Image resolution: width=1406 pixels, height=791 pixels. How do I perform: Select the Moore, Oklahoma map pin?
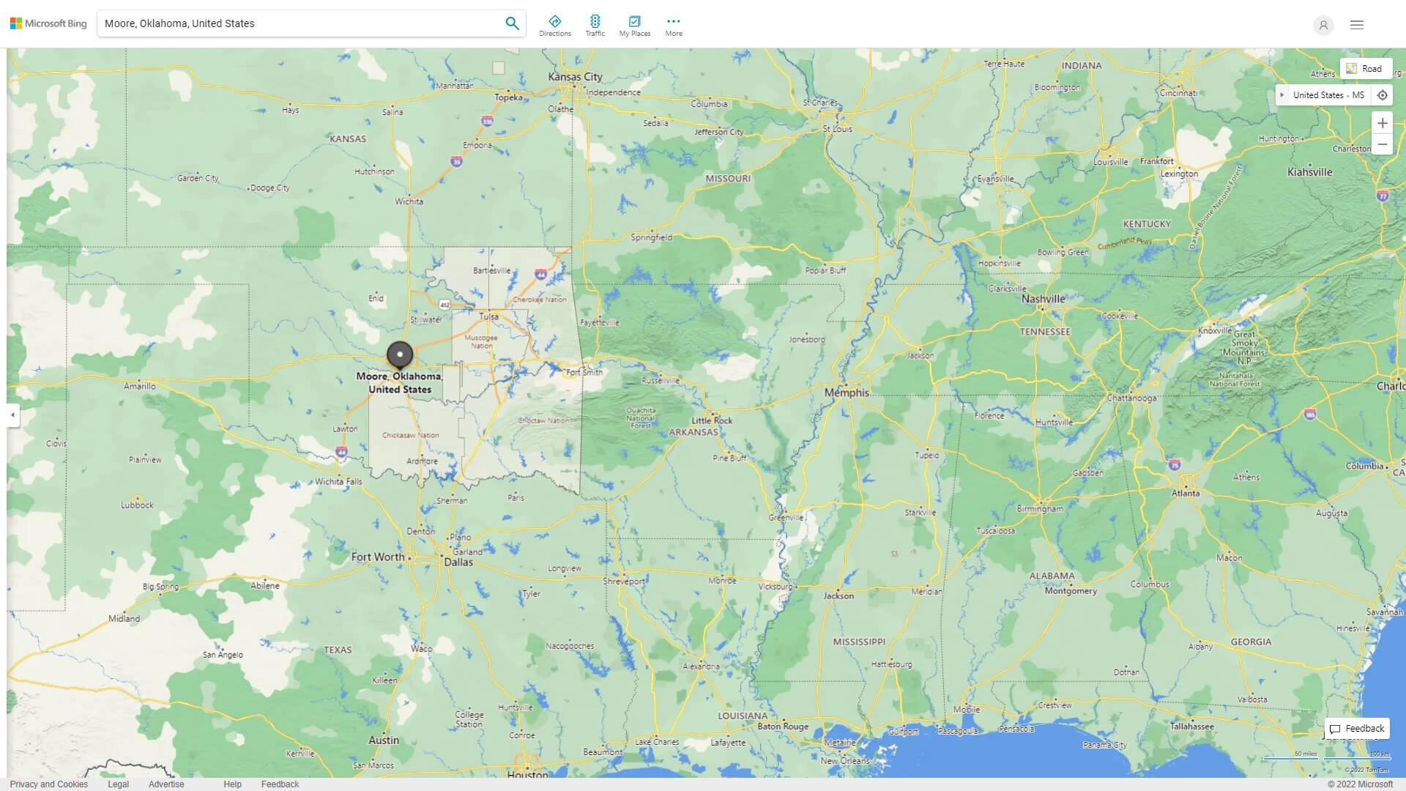(x=400, y=355)
